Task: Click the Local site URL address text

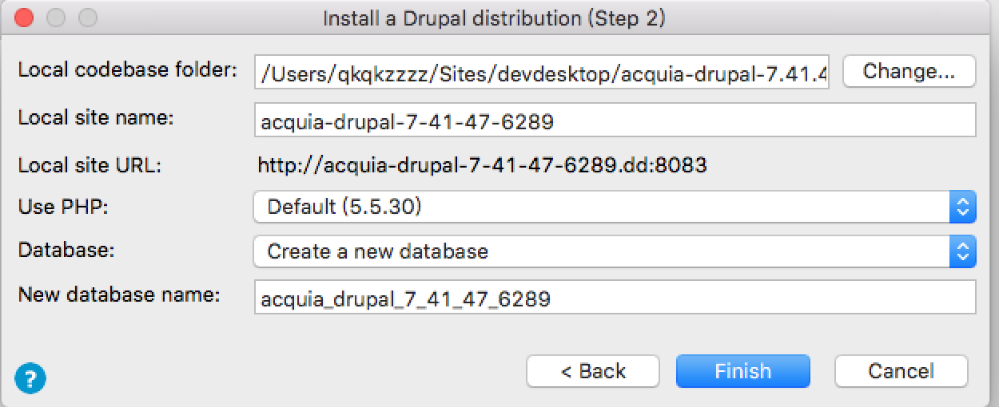Action: tap(482, 165)
